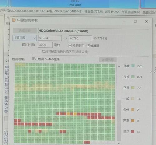Toggle prevent system sleep during detection checkbox

tap(70, 45)
